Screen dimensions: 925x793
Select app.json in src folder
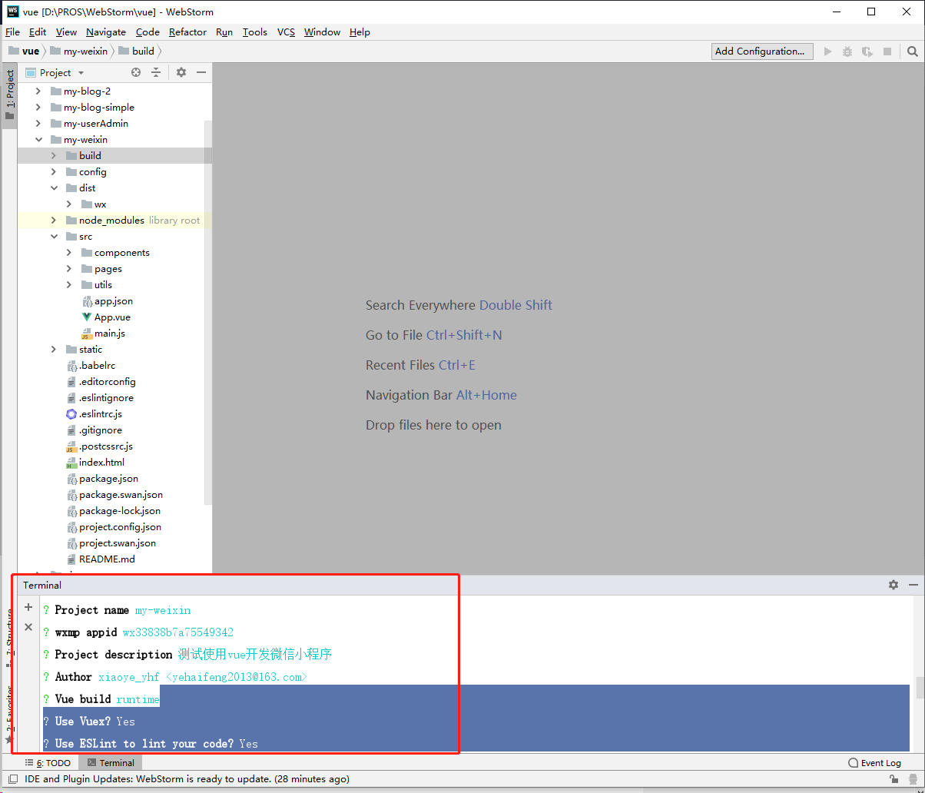pyautogui.click(x=113, y=300)
